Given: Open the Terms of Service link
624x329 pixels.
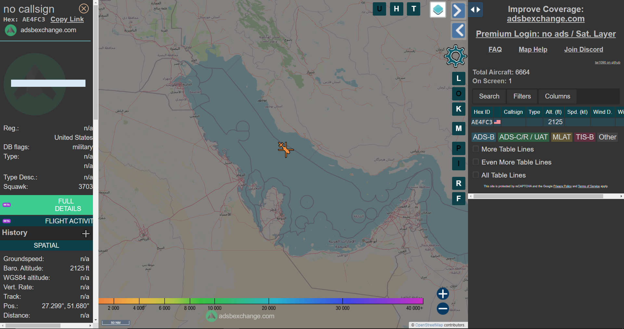Looking at the screenshot, I should pos(589,186).
